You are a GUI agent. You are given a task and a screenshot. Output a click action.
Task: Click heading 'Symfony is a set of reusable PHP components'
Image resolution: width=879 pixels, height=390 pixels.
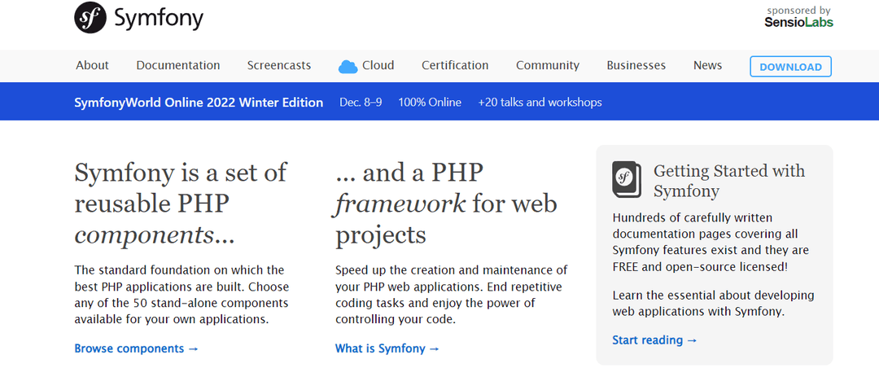181,204
